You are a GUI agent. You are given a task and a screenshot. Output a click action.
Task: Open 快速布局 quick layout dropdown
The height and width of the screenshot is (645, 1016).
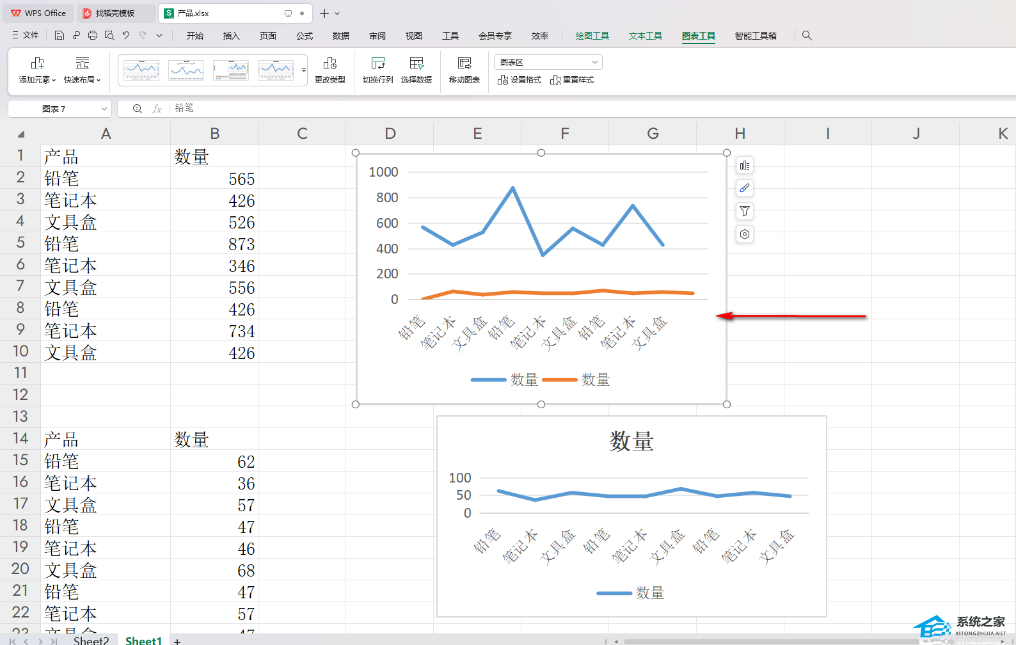click(83, 70)
